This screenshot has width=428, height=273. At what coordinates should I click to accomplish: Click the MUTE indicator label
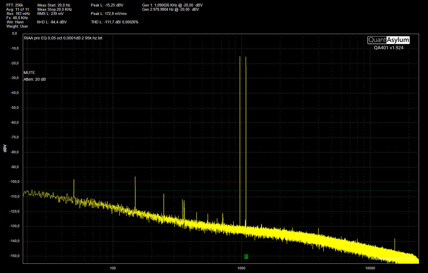[29, 73]
